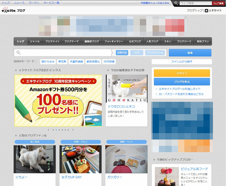226x186 pixels.
Task: Click the にちよー blog post title
Action: [x=22, y=177]
